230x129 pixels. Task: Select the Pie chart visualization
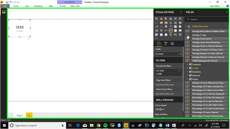[166, 26]
